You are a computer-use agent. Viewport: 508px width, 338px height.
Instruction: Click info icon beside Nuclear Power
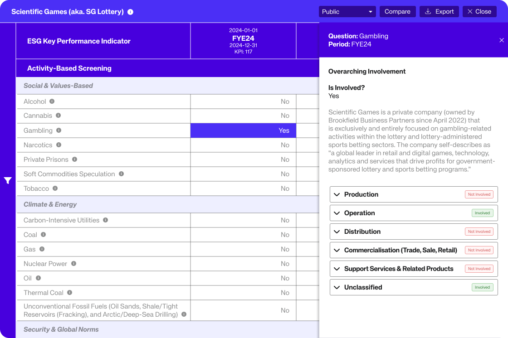(73, 264)
